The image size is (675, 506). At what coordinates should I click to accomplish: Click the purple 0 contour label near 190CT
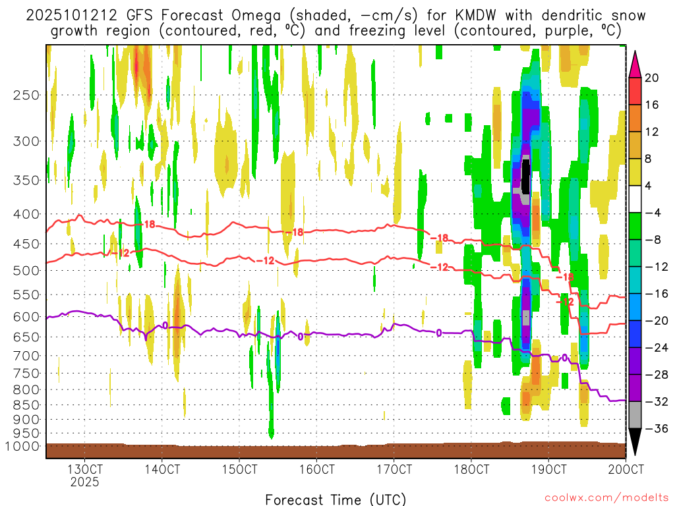point(564,358)
